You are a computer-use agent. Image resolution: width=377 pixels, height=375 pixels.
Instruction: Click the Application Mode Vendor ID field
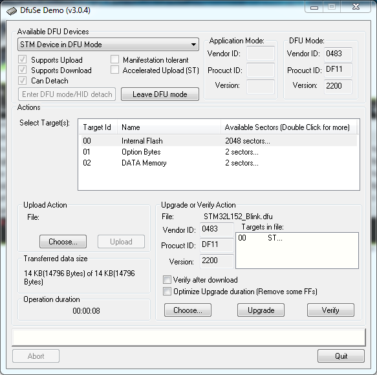261,54
